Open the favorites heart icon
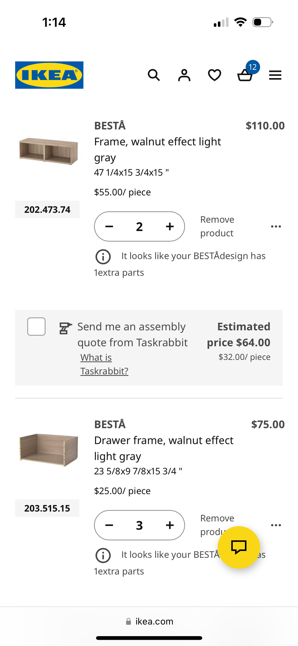The image size is (298, 646). (215, 75)
